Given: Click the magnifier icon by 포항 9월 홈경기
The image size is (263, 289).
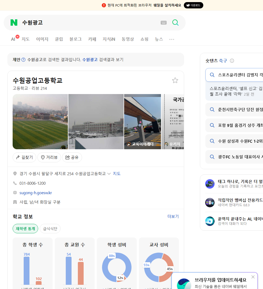Looking at the screenshot, I should tap(212, 125).
